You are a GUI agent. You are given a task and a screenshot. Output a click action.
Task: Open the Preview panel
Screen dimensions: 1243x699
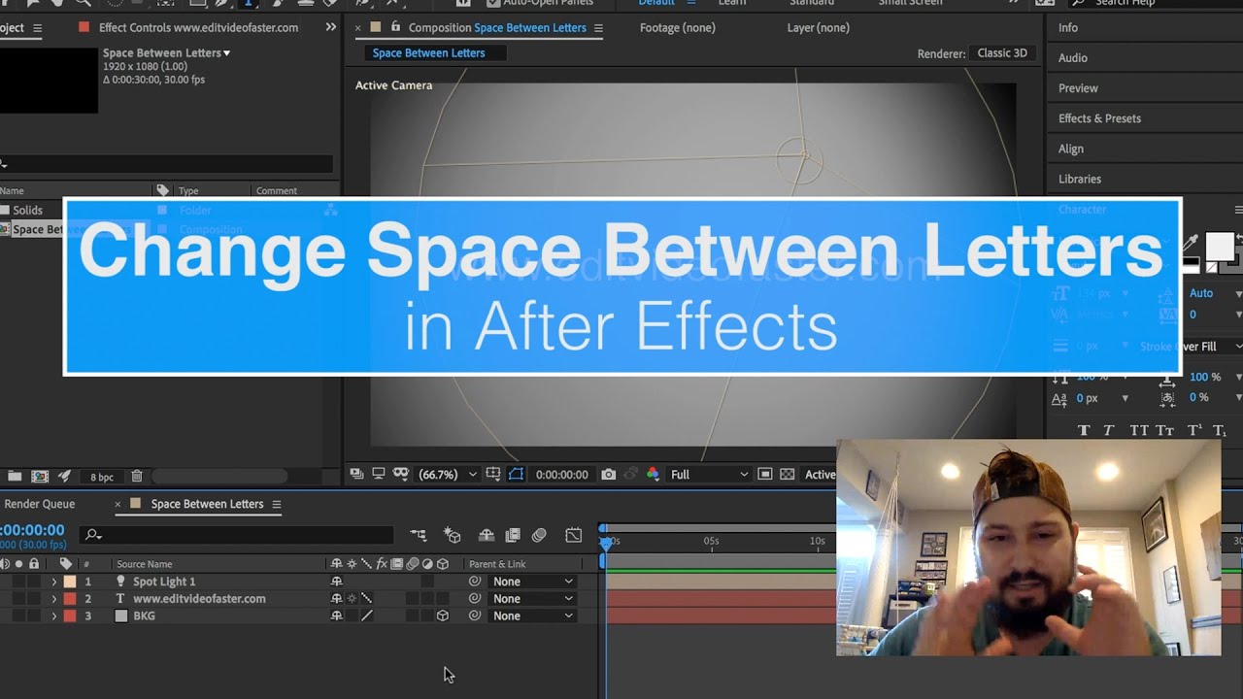1078,88
